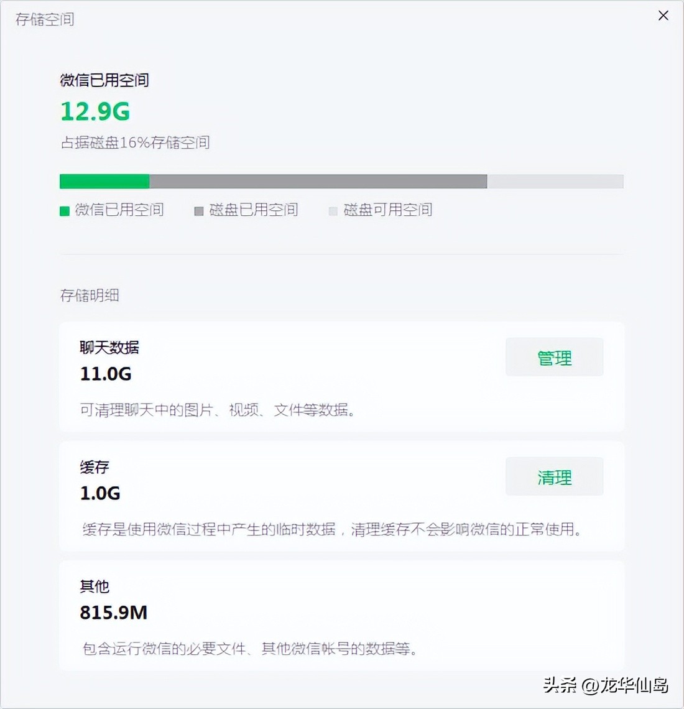The width and height of the screenshot is (684, 709).
Task: Click the 存储明细 section heading
Action: 89,295
